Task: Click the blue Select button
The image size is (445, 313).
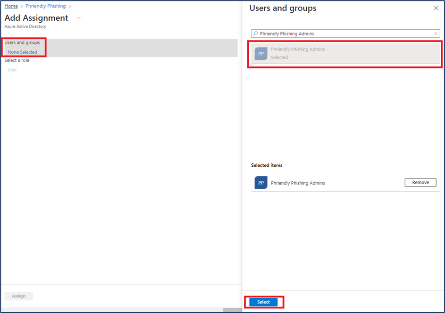Action: tap(263, 302)
